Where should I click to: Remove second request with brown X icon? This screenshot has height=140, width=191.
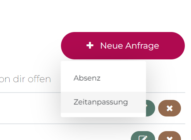point(169,136)
